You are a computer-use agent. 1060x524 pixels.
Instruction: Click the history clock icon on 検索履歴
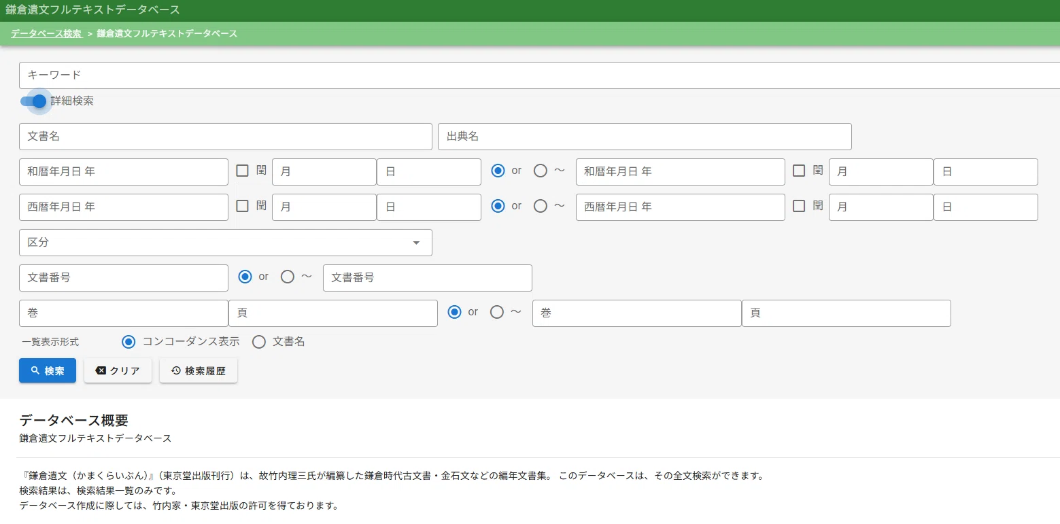[x=176, y=370]
